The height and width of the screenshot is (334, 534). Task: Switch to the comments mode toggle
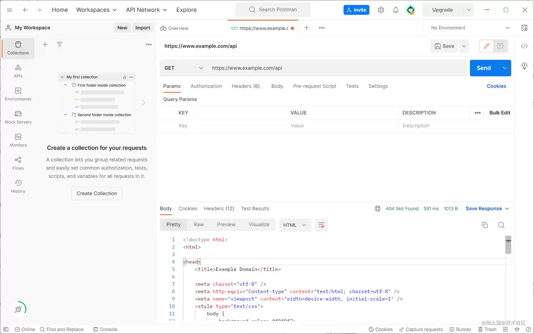pos(500,46)
